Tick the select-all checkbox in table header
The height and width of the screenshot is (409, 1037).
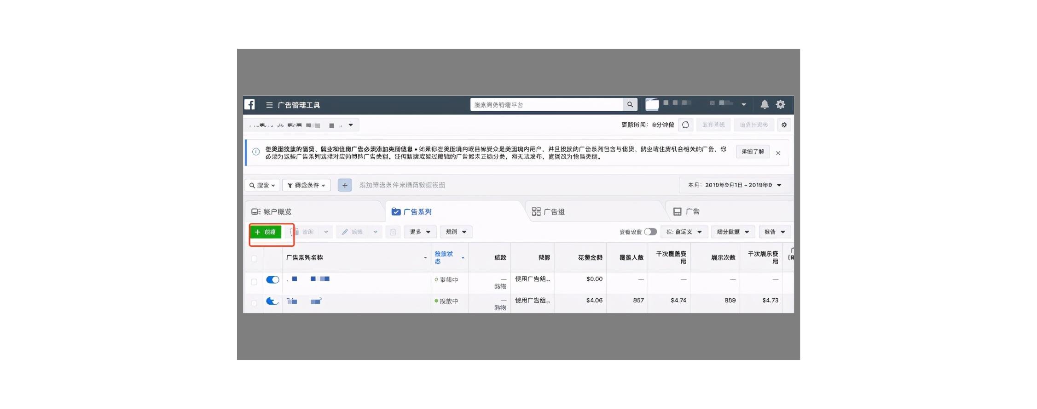pyautogui.click(x=254, y=259)
